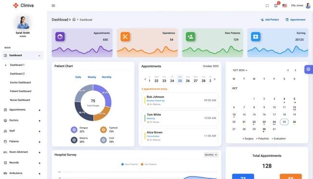Click the Malaria legend icon

pos(74,140)
